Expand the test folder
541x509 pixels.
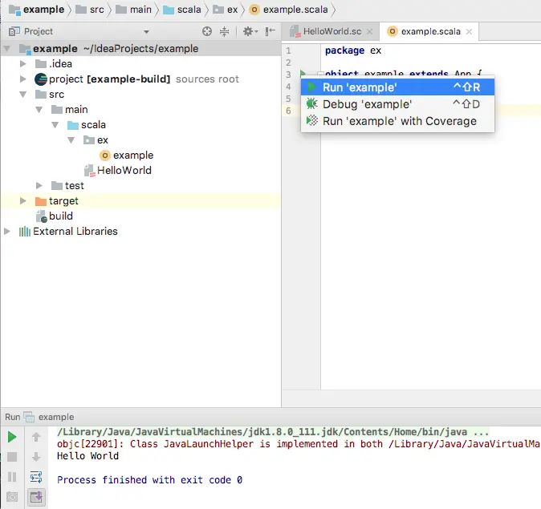[x=39, y=185]
